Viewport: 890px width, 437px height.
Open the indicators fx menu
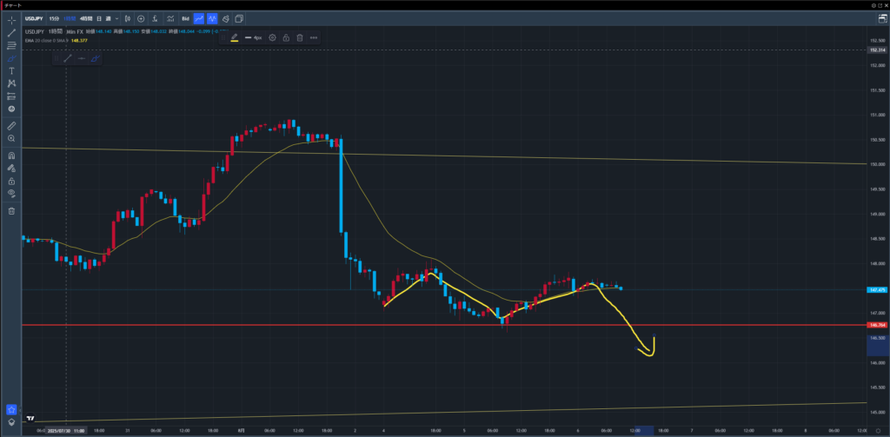pyautogui.click(x=156, y=19)
